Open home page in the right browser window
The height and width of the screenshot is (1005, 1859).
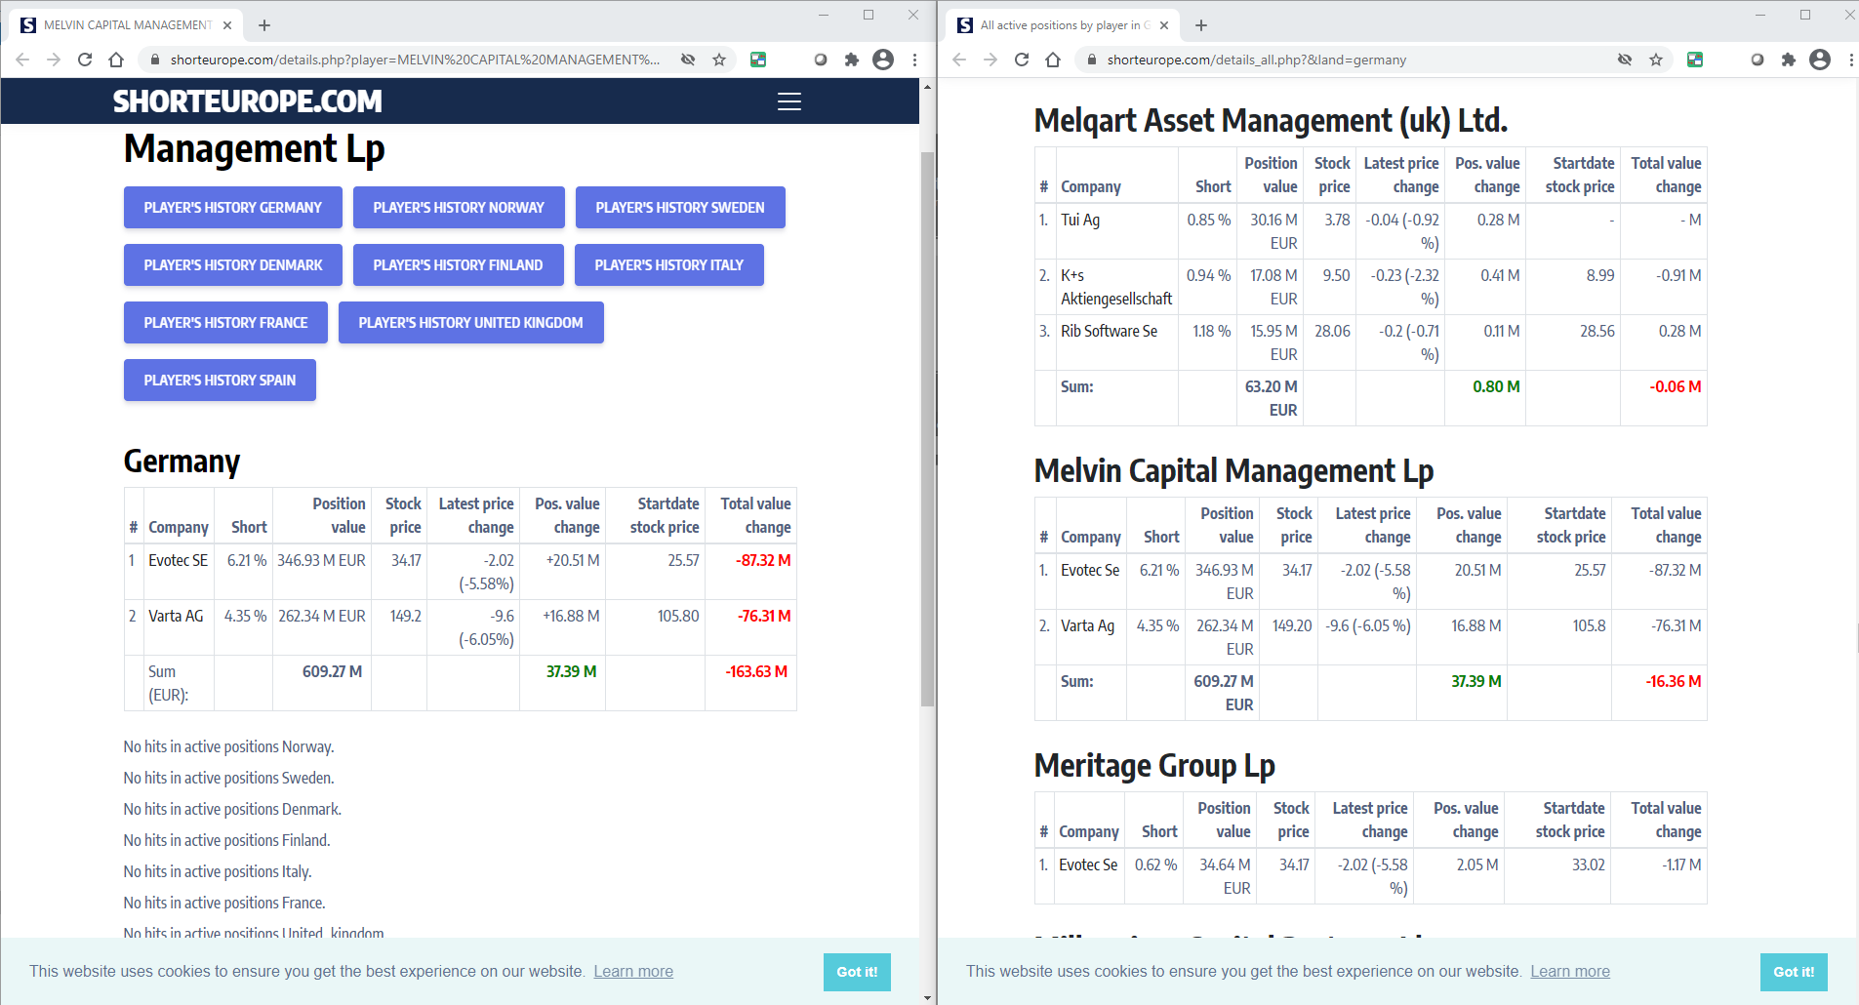tap(1053, 60)
